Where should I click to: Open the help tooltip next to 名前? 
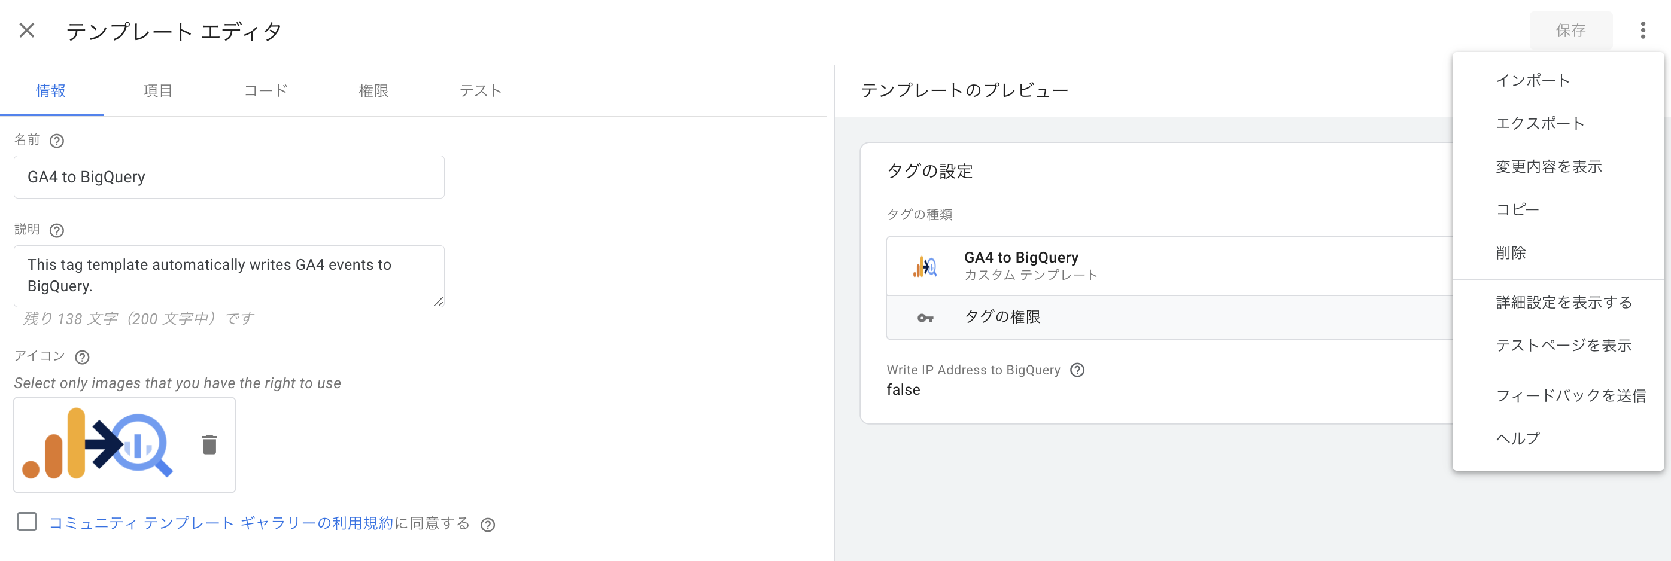(57, 140)
